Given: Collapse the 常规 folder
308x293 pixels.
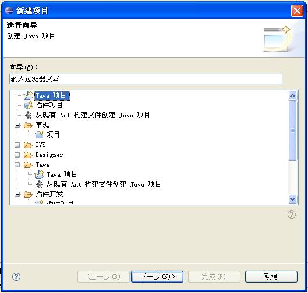Looking at the screenshot, I should click(x=17, y=125).
